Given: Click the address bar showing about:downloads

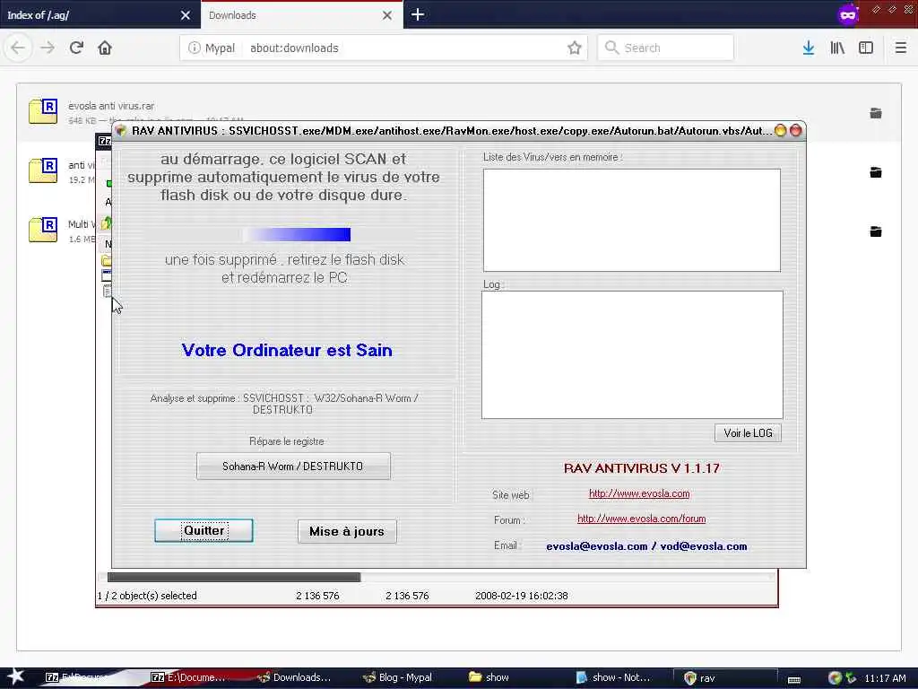Looking at the screenshot, I should pyautogui.click(x=384, y=48).
